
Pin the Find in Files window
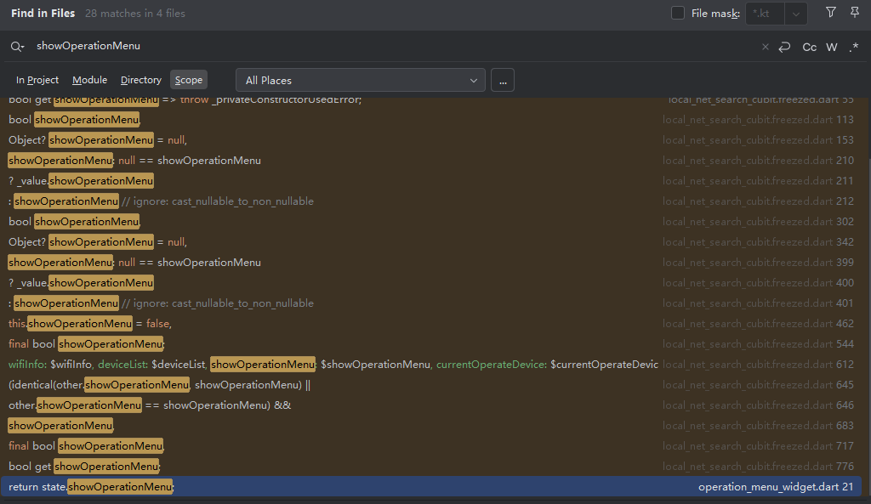(x=855, y=12)
